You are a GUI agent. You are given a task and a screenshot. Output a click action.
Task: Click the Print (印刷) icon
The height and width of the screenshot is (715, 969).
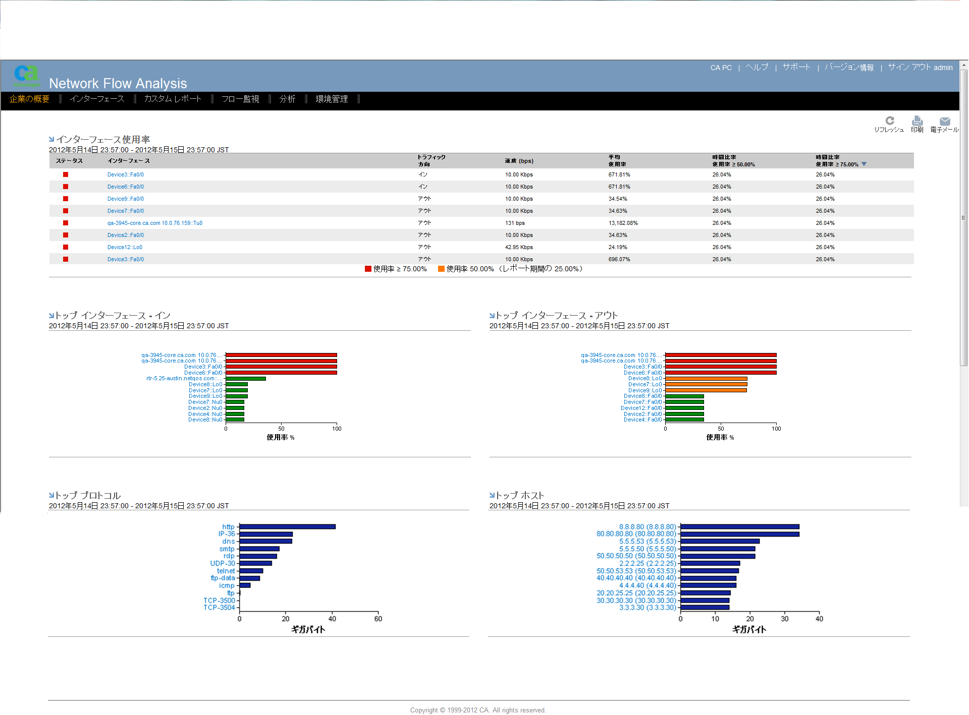pos(917,121)
